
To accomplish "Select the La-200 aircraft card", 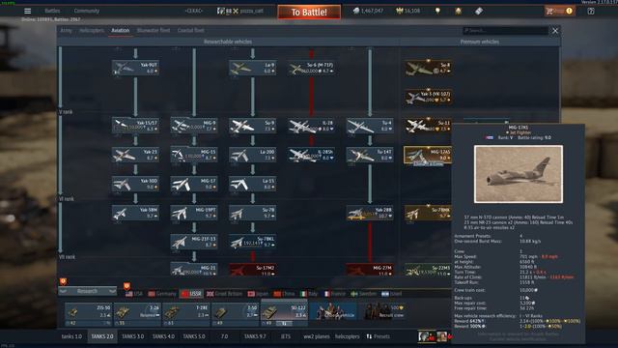I will tap(253, 155).
